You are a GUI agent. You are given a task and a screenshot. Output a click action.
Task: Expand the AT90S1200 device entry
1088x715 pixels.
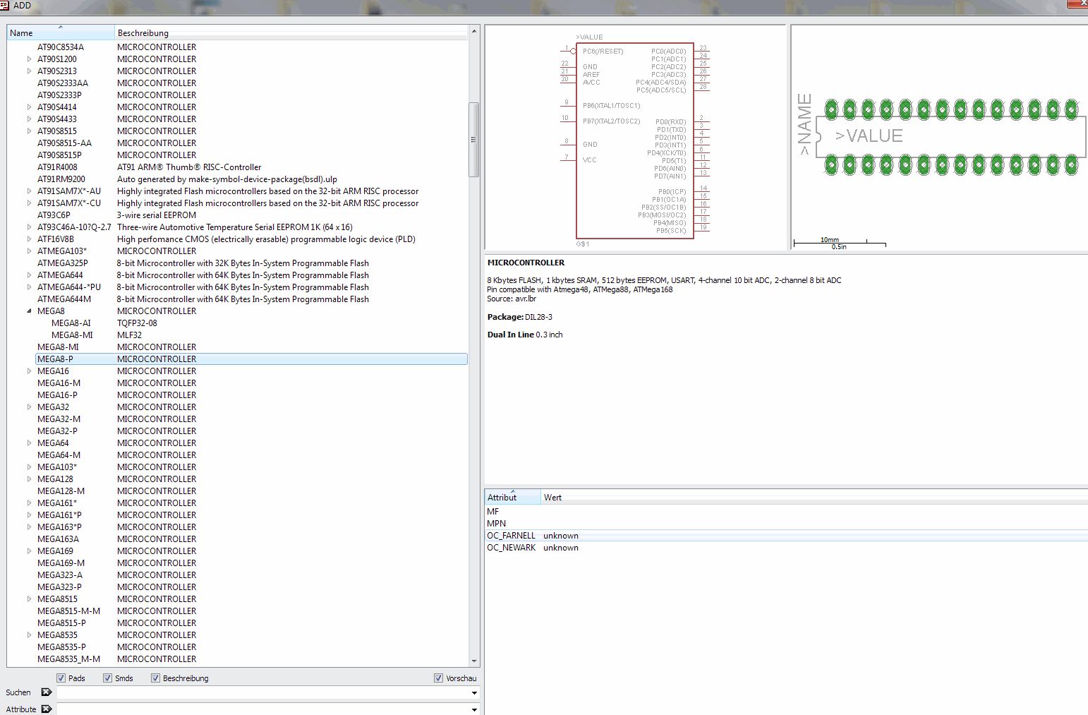coord(29,59)
